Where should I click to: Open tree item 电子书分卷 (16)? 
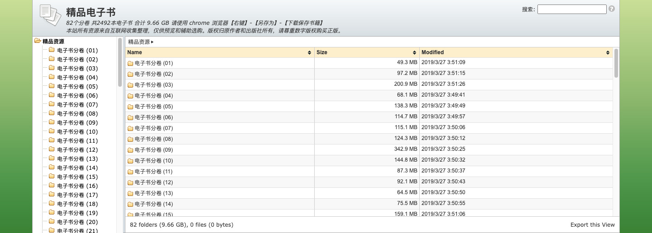(77, 186)
